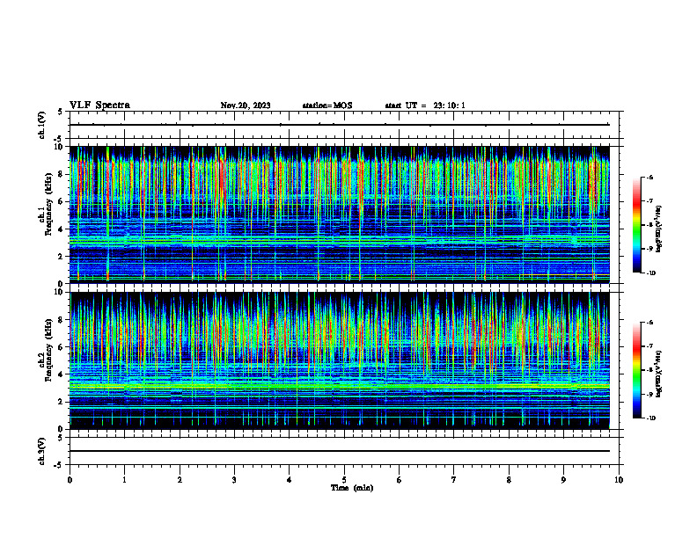Click the "2" kHz tick on ch.2 frequency axis

coord(62,402)
